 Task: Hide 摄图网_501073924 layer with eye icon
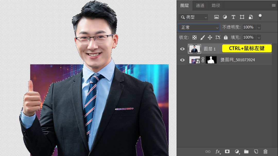click(x=182, y=60)
